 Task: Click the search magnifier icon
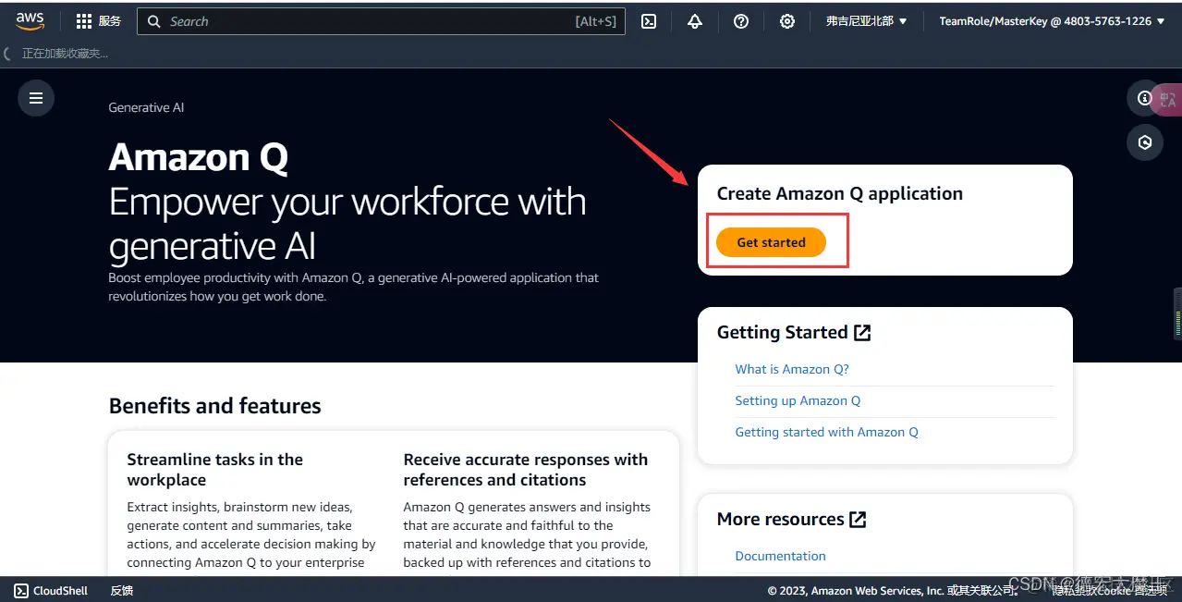click(154, 21)
